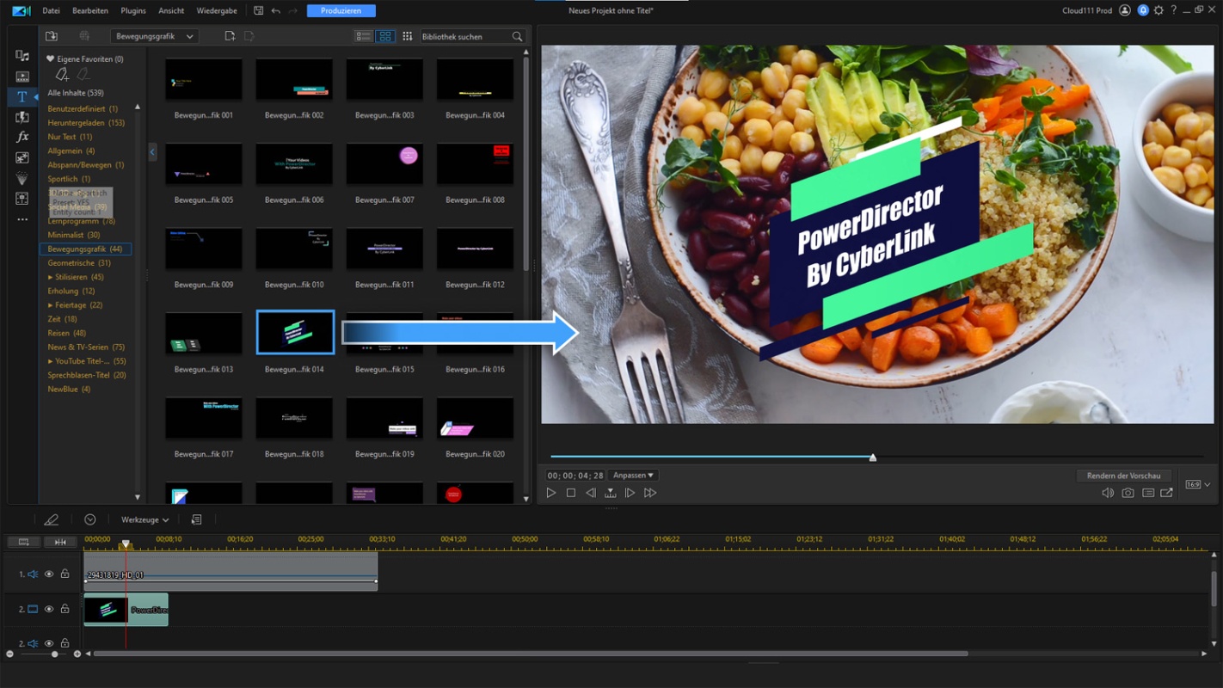Screen dimensions: 1223x688
Task: Select Alle Inhalte (539)
Action: coord(76,93)
